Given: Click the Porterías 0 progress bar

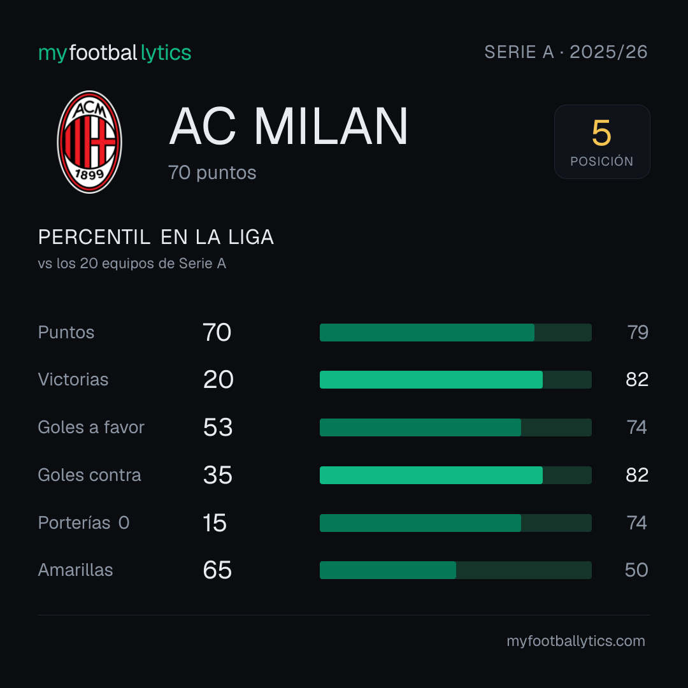Looking at the screenshot, I should tap(455, 523).
